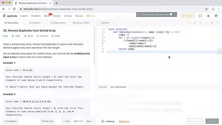This screenshot has height=125, width=222.
Task: Go to the Next problem
Action: [x=90, y=121]
